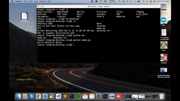The height and width of the screenshot is (101, 180).
Task: Open Finder from the Dock
Action: point(18,96)
